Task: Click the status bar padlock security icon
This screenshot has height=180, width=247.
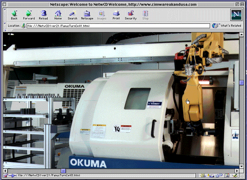Action: coord(6,176)
